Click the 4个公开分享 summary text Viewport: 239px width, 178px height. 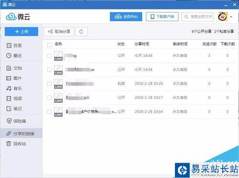[x=201, y=31]
